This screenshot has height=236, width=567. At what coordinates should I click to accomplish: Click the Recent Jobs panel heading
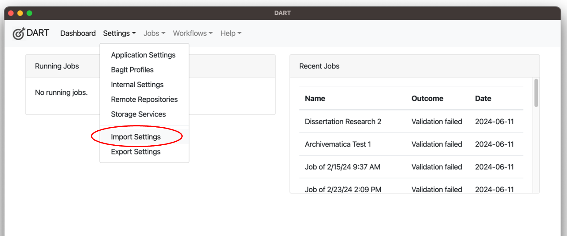[319, 66]
